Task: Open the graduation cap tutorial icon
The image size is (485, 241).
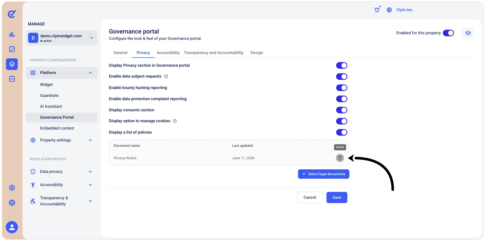Action: click(x=468, y=33)
